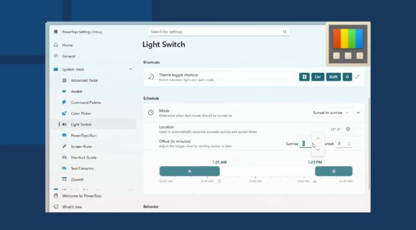Click the Light Switch page heading

click(164, 45)
